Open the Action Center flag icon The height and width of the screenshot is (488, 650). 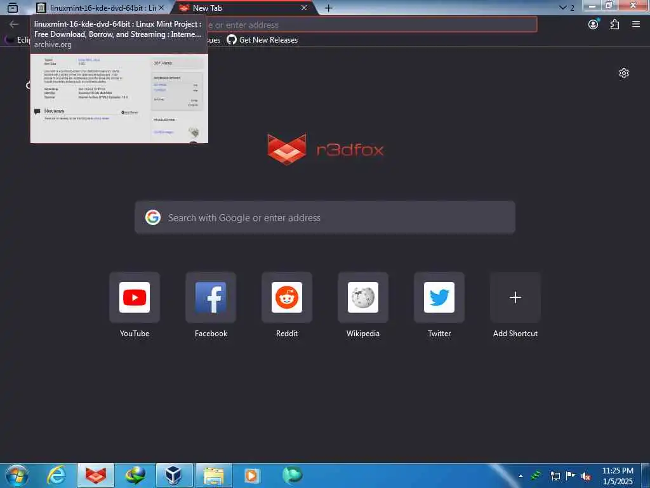point(571,475)
